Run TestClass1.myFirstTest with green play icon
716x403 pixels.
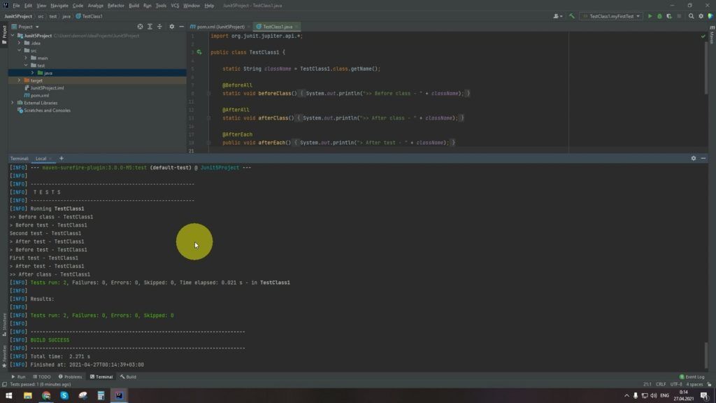coord(650,16)
